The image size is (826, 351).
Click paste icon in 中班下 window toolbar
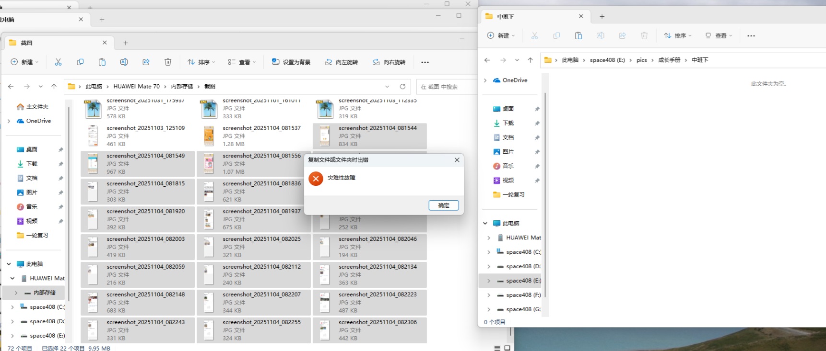578,35
